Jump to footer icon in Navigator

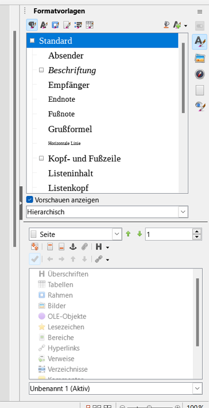(61, 247)
